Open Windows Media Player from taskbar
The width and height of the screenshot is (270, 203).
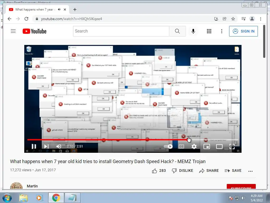pos(39,198)
